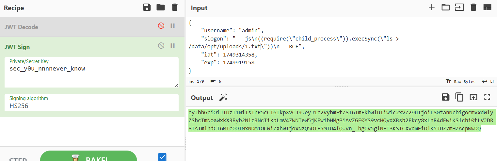The width and height of the screenshot is (497, 161).
Task: Run the Magic wand on output
Action: point(223,97)
